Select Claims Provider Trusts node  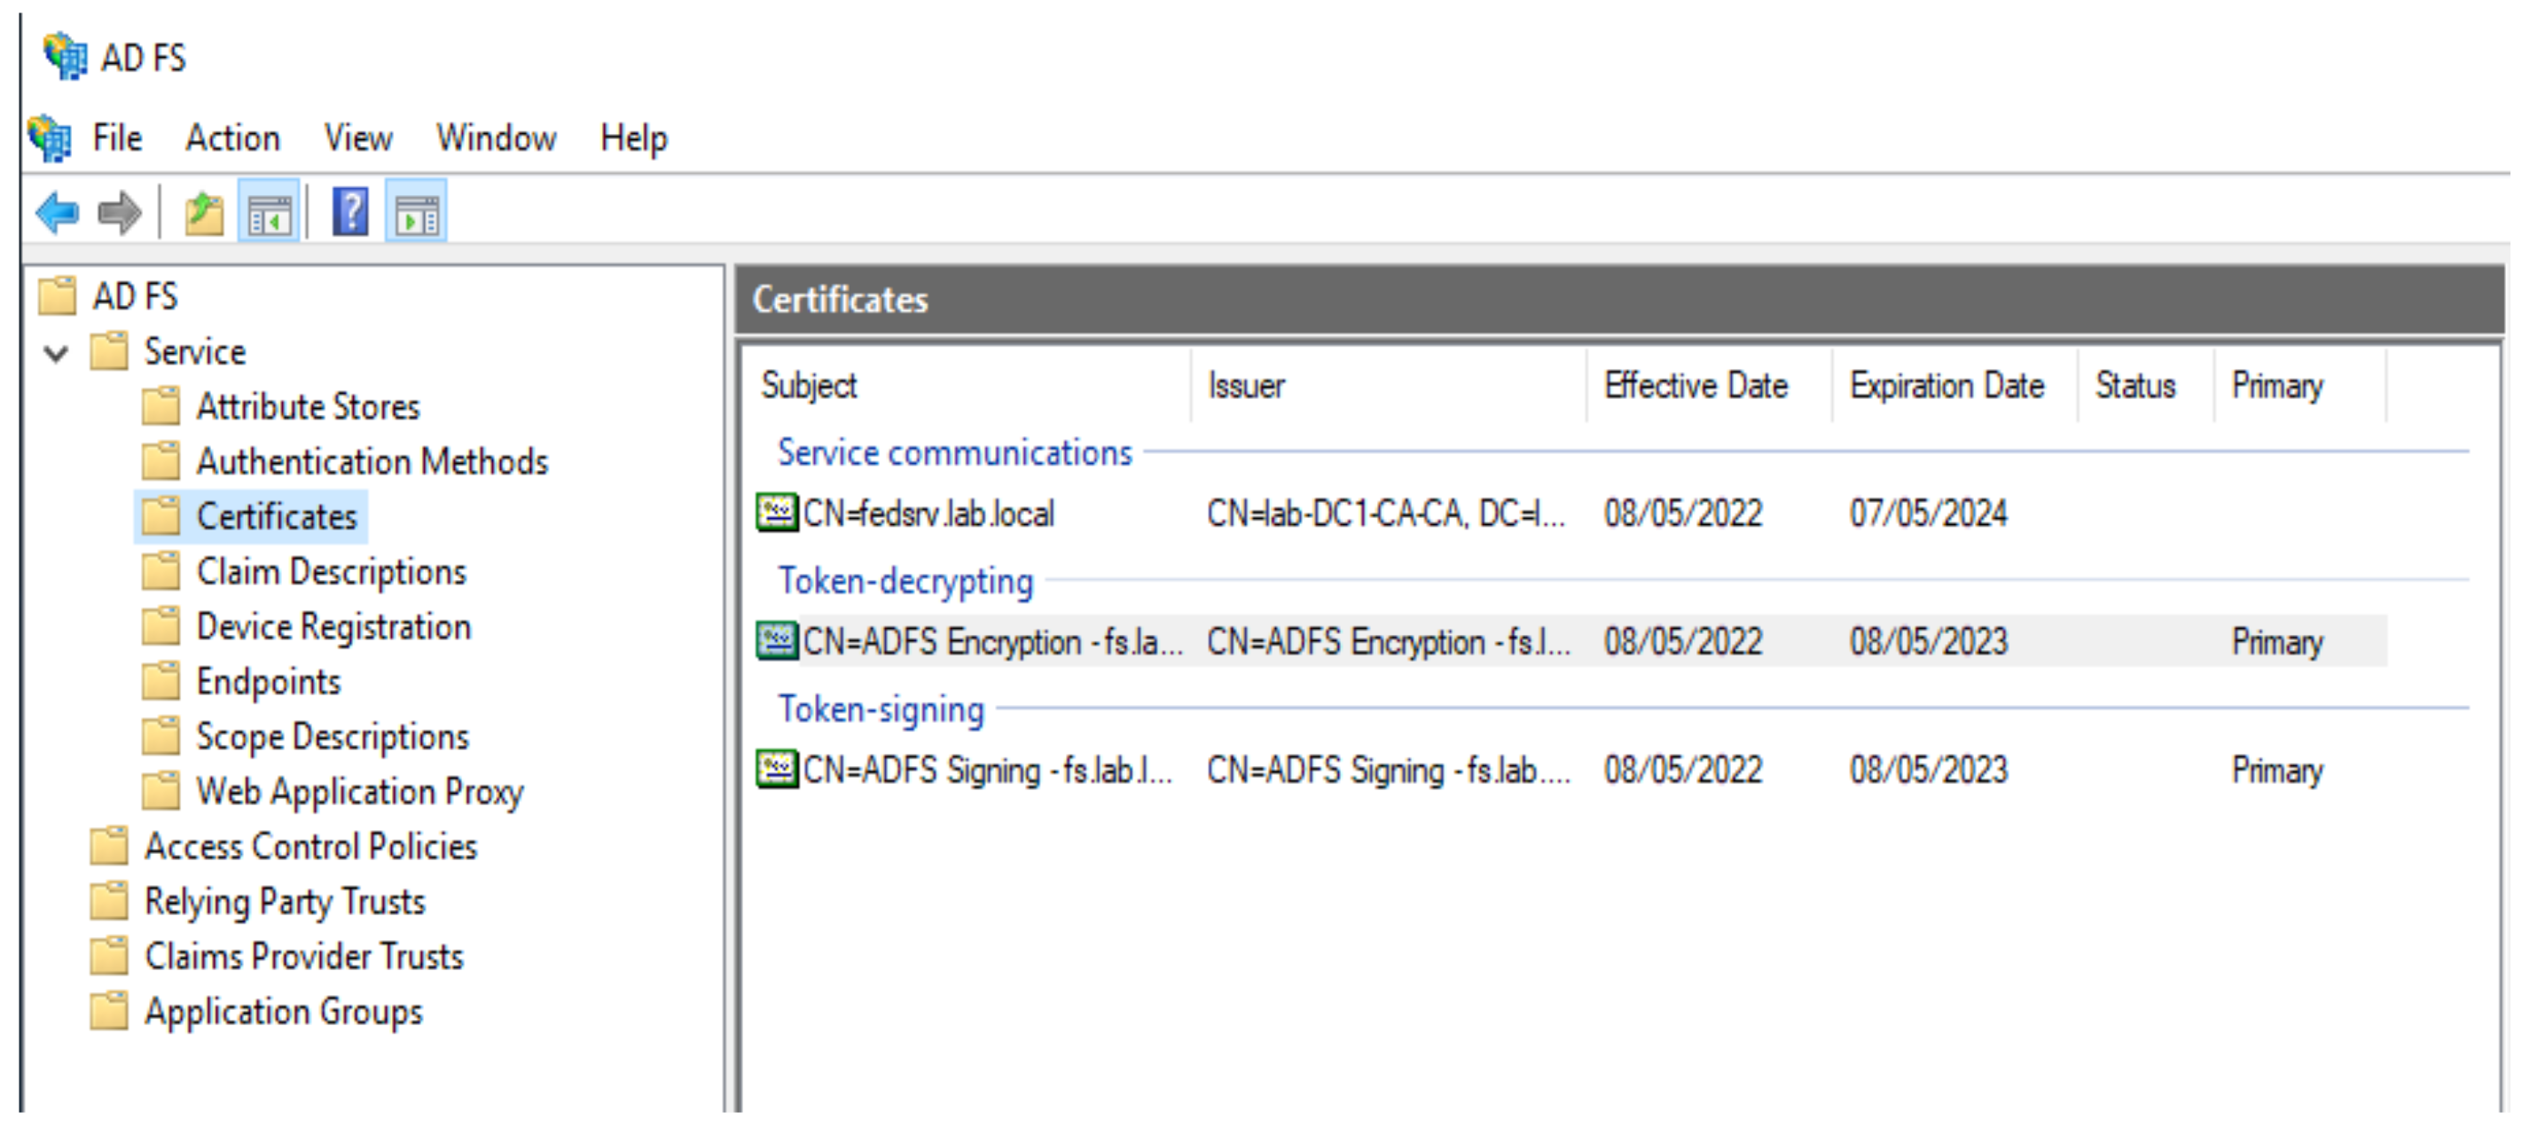click(303, 957)
